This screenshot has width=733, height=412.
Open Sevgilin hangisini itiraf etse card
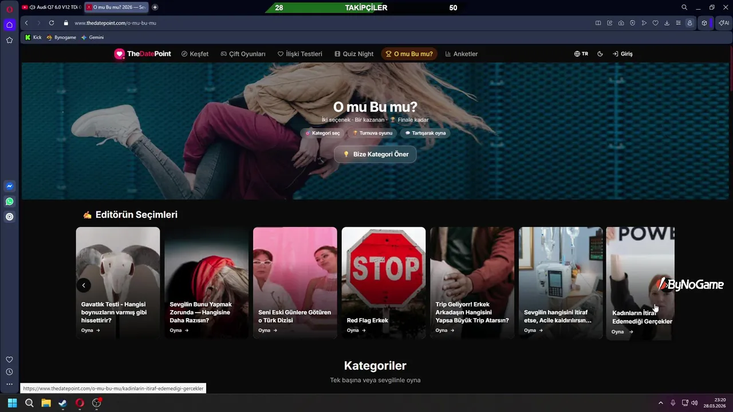[x=561, y=283]
